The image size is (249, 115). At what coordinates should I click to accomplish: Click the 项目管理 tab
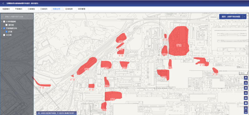point(82,9)
